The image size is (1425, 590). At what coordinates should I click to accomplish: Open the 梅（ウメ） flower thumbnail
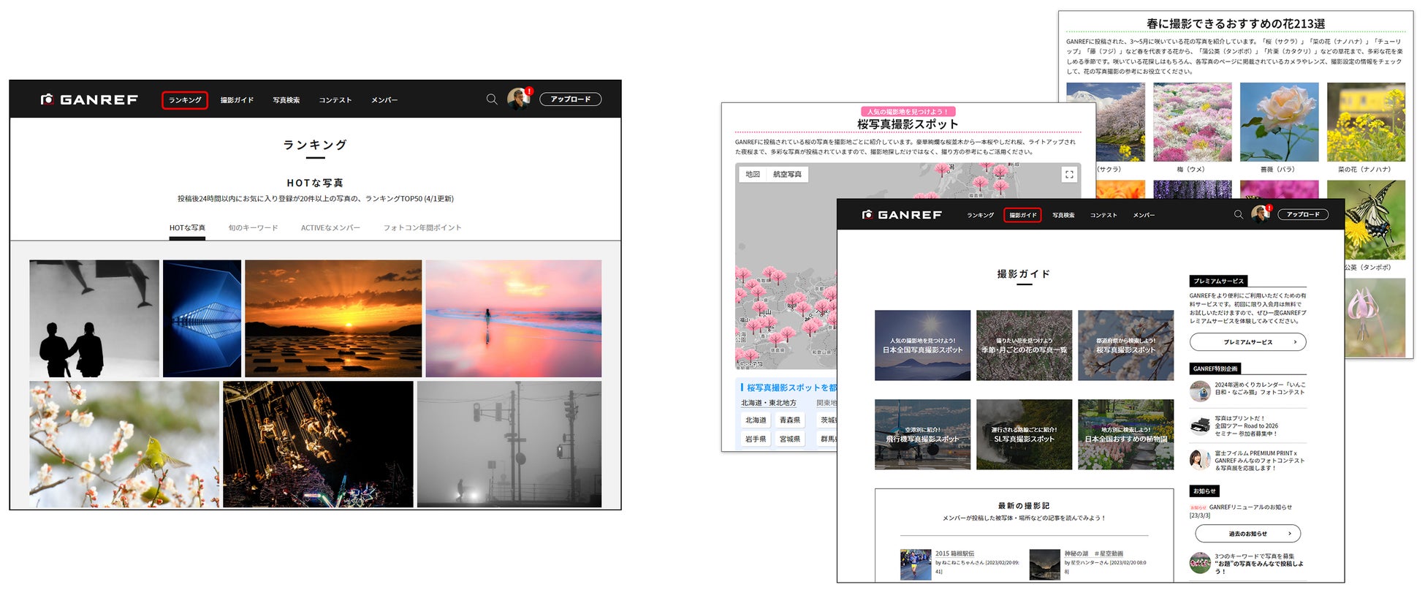[1192, 122]
